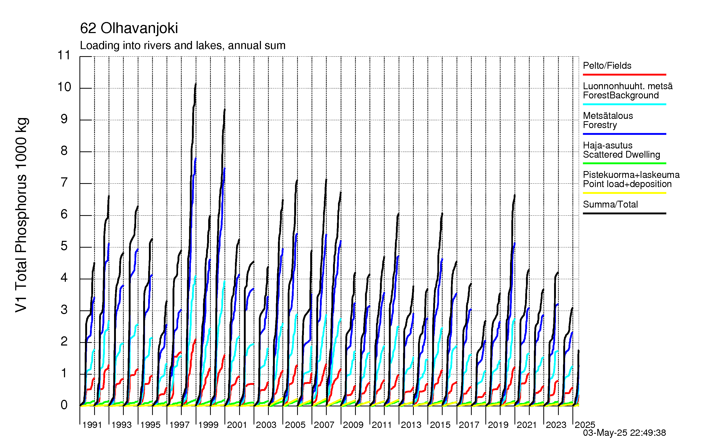
Task: Click the x-axis year label 2023
Action: tap(556, 425)
